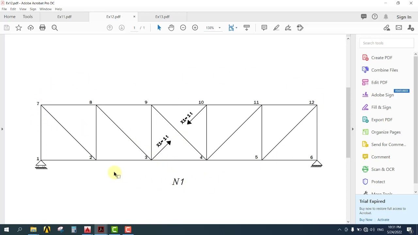Switch to the Home tab
The width and height of the screenshot is (418, 235).
click(x=10, y=17)
